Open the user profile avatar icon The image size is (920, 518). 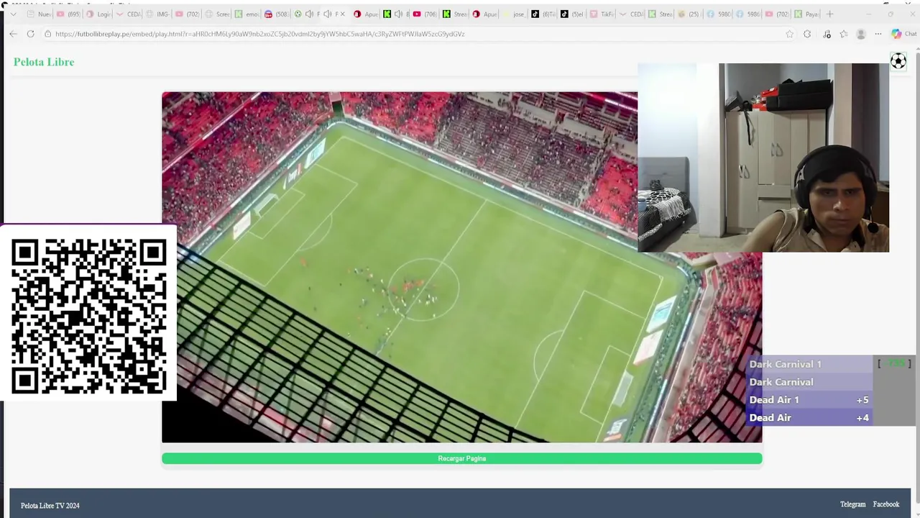coord(861,34)
